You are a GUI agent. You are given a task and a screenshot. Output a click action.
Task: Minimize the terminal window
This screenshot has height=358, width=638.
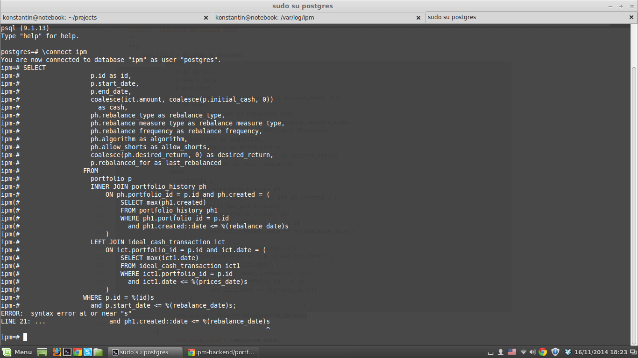pos(610,6)
